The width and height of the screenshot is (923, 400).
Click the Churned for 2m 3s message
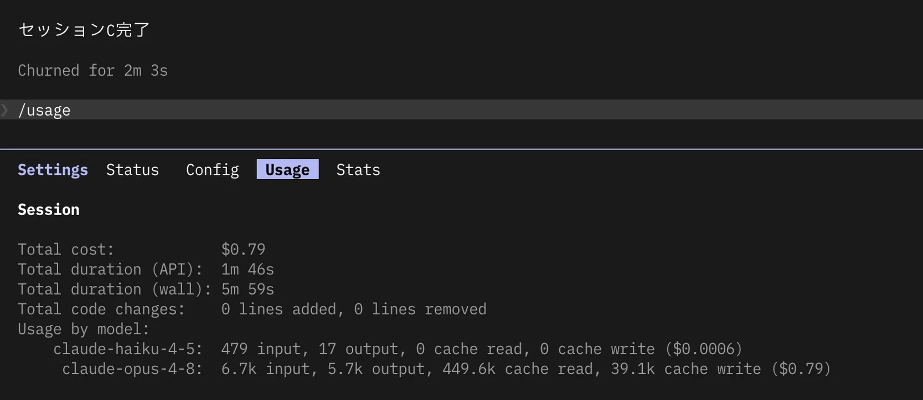click(x=92, y=70)
